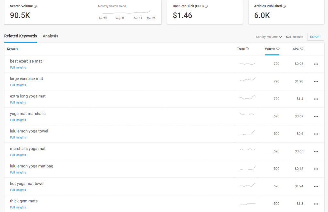Click the Volume column info icon
This screenshot has height=212, width=328.
pos(278,49)
